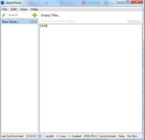
Task: Select the New Note... entry in list
Action: [19, 22]
